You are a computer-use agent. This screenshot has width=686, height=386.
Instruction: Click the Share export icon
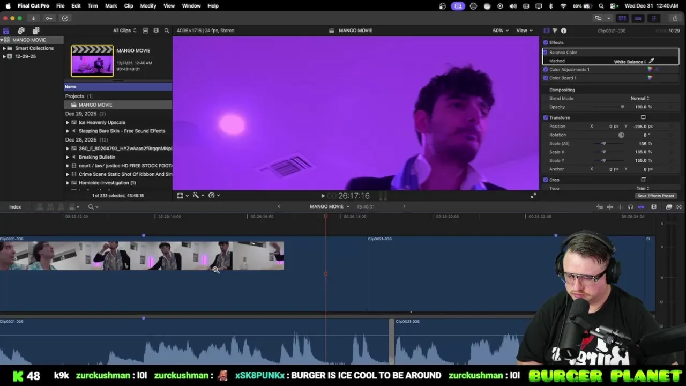pyautogui.click(x=675, y=18)
